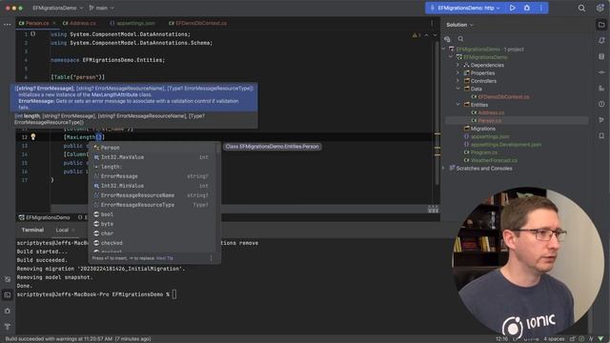Select ErrorMessage in the completion list
This screenshot has width=610, height=343.
152,176
